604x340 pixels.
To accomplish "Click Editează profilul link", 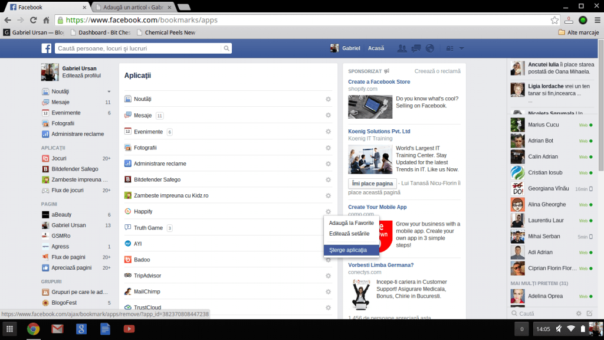I will 81,76.
